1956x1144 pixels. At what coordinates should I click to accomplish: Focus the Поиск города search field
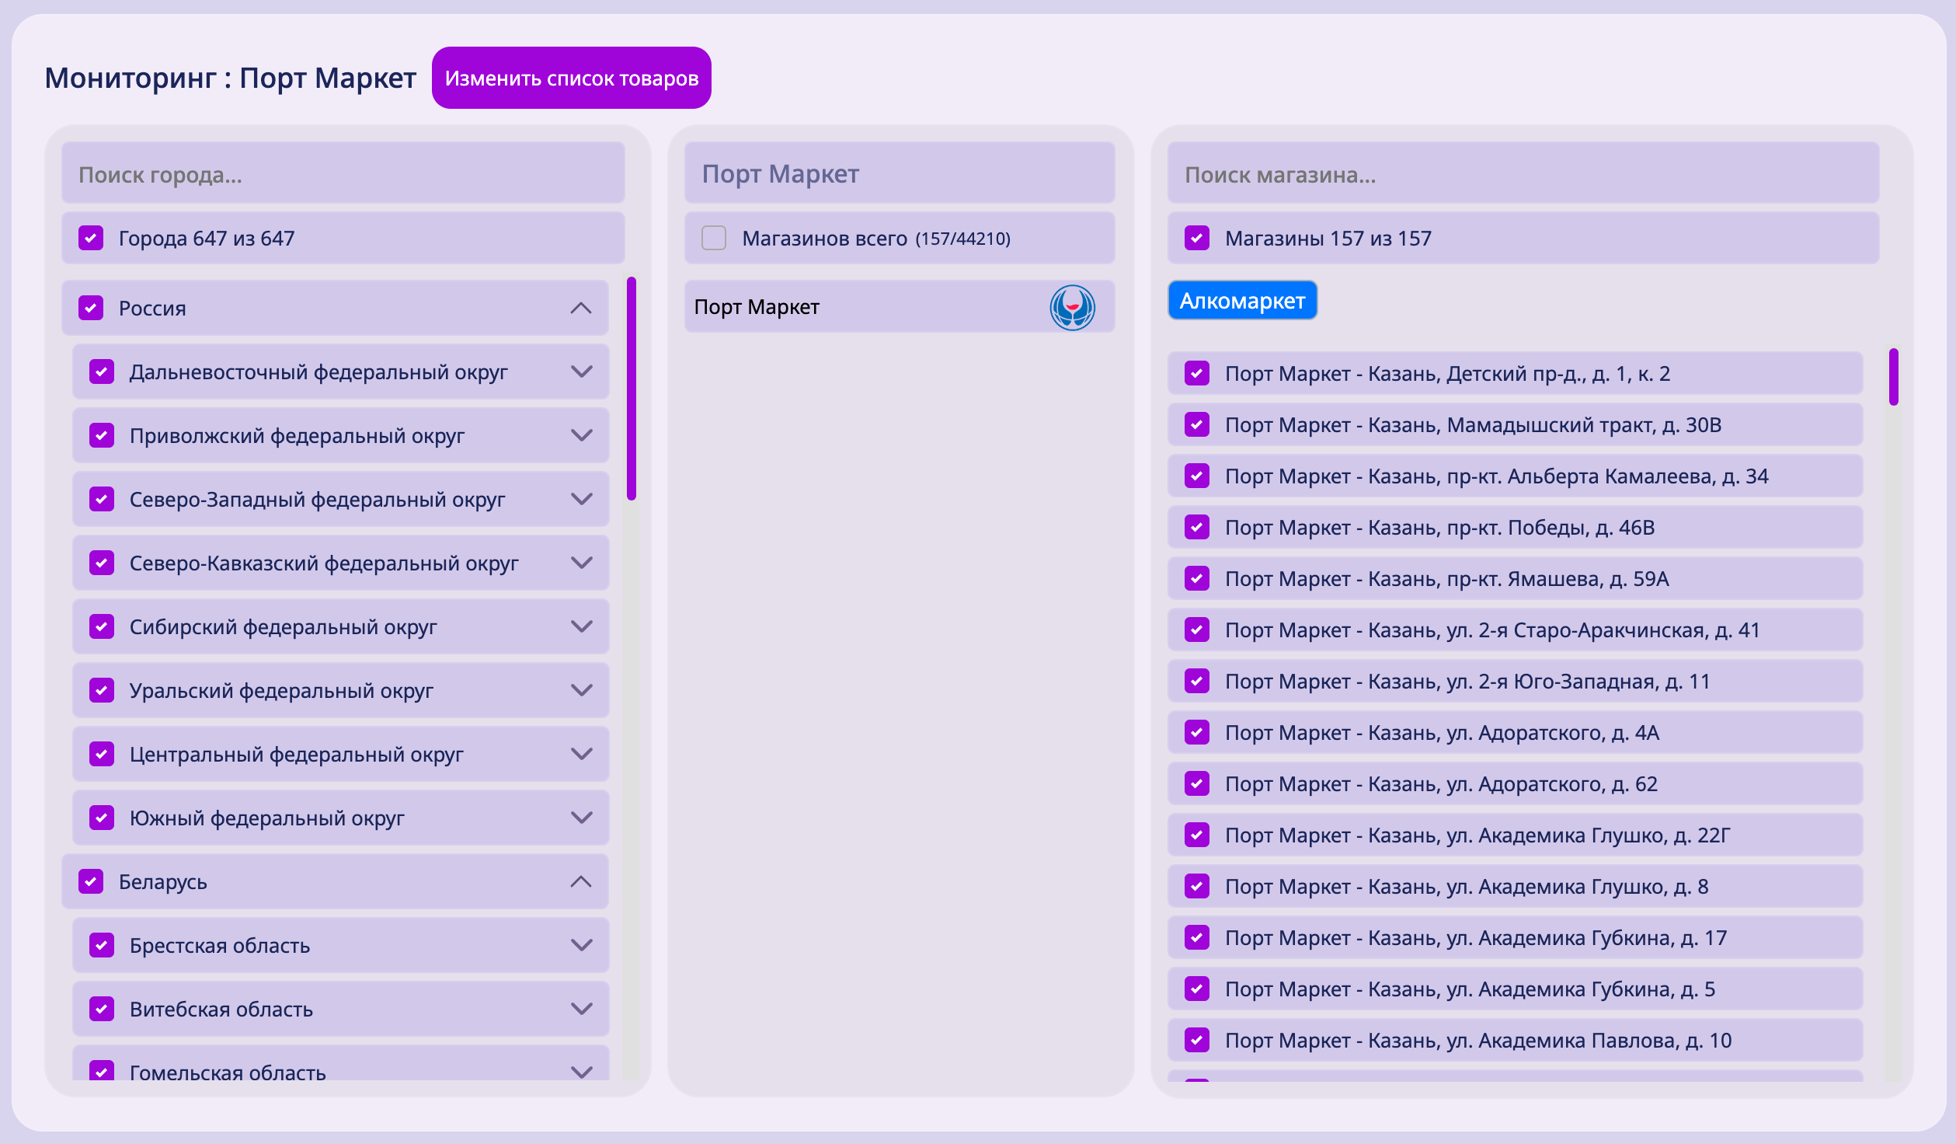point(343,173)
